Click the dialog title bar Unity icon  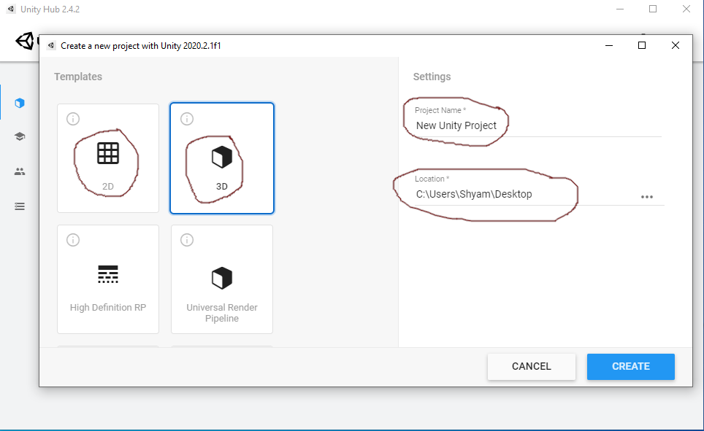click(x=51, y=45)
